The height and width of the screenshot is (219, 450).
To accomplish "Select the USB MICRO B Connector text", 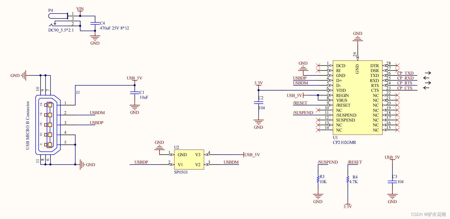I will tap(28, 125).
